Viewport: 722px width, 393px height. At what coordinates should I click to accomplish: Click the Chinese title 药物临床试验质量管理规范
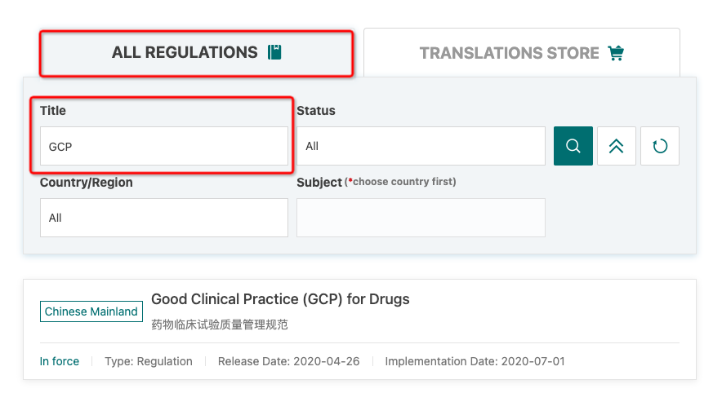[220, 325]
